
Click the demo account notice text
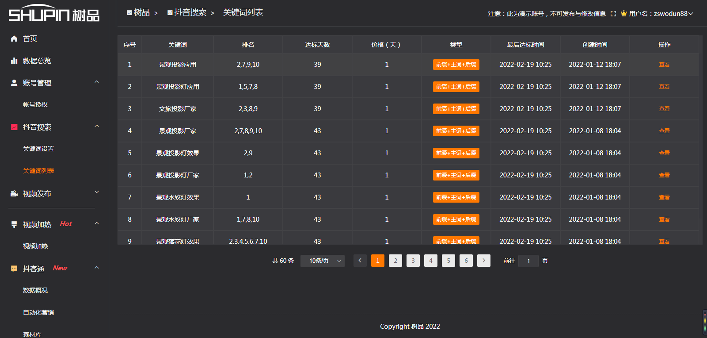(547, 14)
